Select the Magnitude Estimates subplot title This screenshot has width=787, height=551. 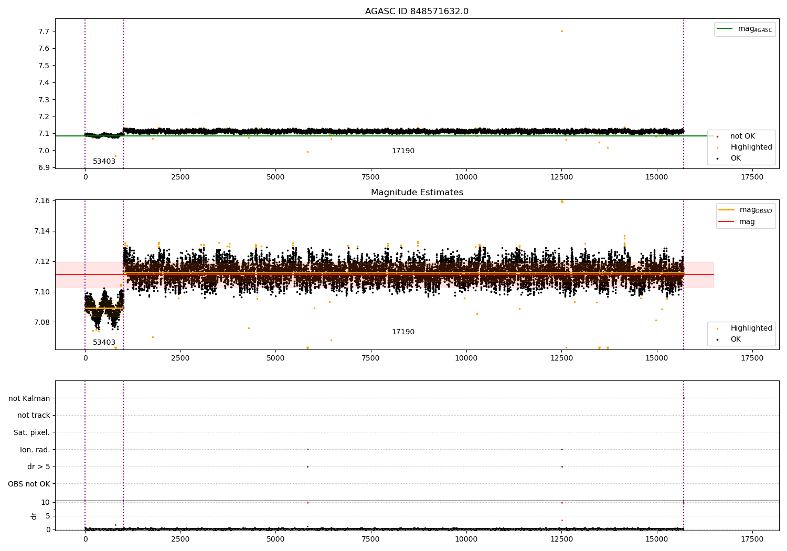point(417,193)
